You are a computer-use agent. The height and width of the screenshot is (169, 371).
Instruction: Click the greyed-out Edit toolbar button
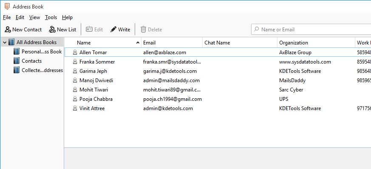point(94,30)
